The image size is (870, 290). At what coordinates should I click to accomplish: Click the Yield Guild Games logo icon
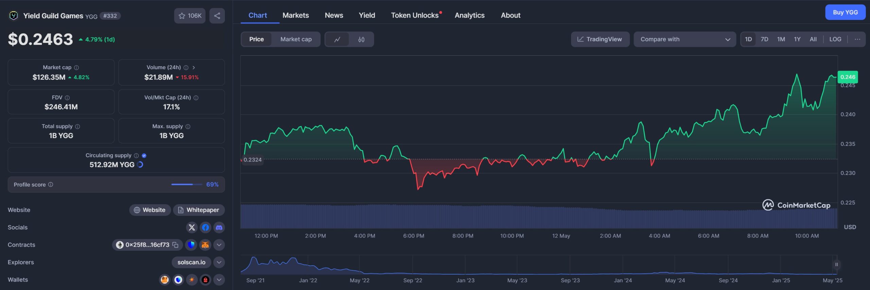[13, 16]
